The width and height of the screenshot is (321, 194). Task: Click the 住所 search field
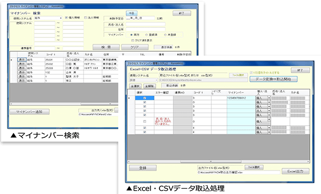click(x=146, y=29)
